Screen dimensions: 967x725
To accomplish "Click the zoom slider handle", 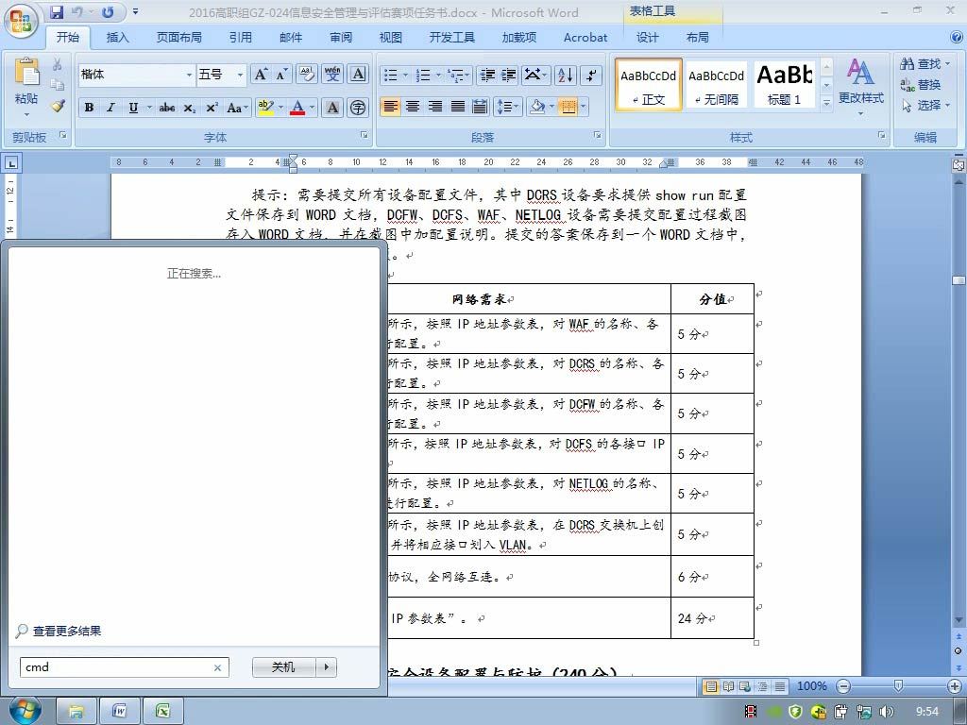I will pyautogui.click(x=898, y=685).
